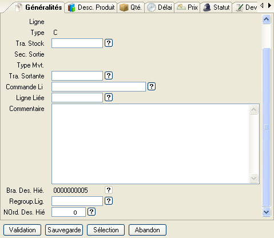Click the help icon for Regroup.Lig.
Screen dimensions: 274x238
(x=109, y=201)
